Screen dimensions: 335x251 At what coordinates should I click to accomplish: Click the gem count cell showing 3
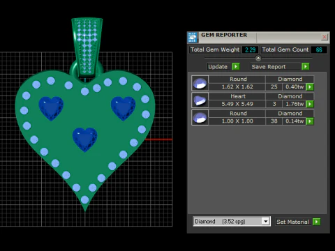pos(274,104)
